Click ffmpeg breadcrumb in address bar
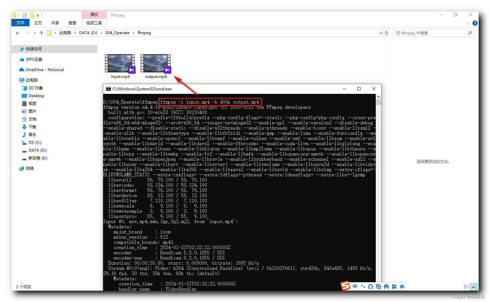The height and width of the screenshot is (302, 490). 144,33
